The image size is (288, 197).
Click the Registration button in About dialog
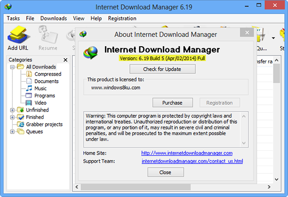pos(219,103)
